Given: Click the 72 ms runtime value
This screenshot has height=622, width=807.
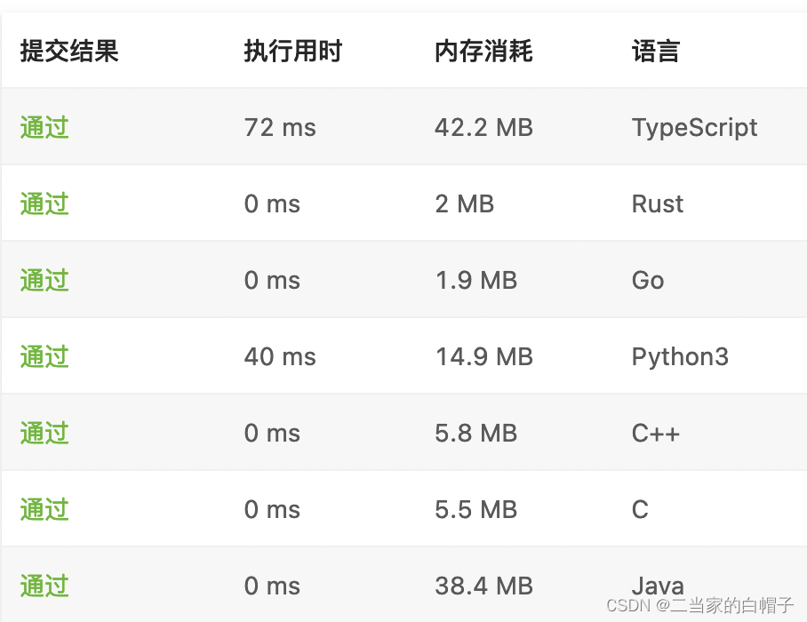Looking at the screenshot, I should 279,127.
